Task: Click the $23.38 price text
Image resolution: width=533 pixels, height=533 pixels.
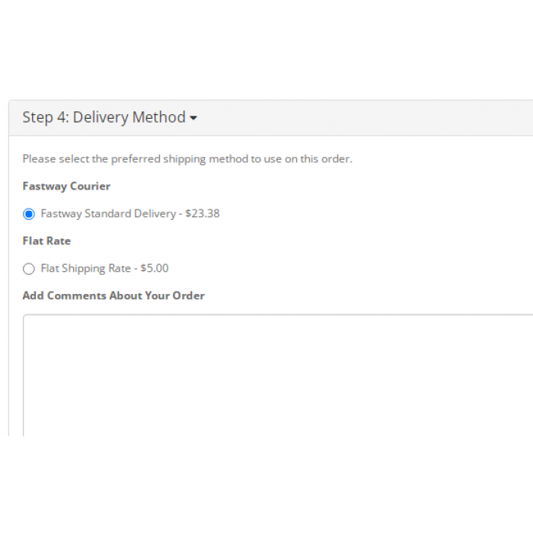Action: pos(203,214)
